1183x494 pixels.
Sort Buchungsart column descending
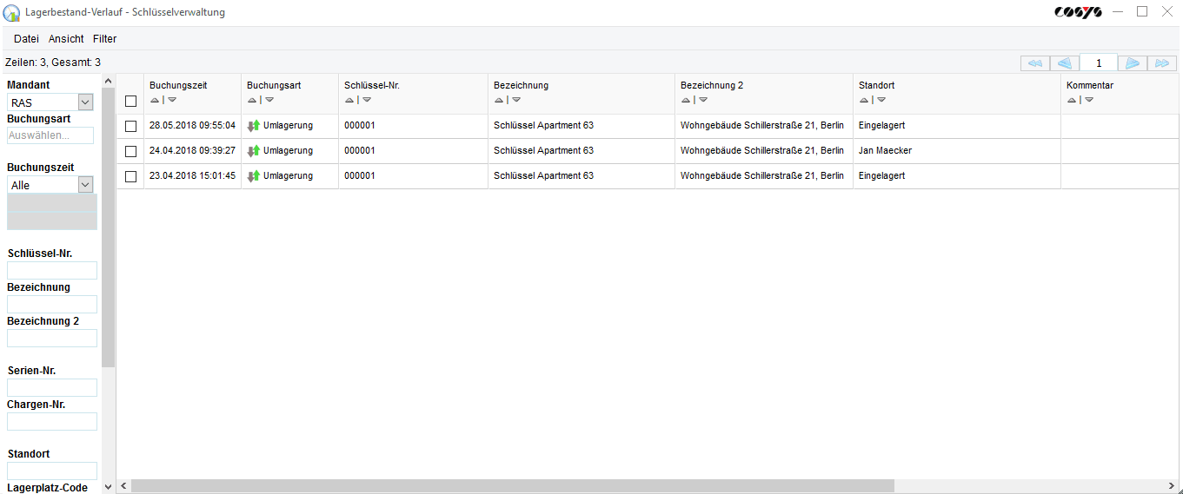click(269, 100)
